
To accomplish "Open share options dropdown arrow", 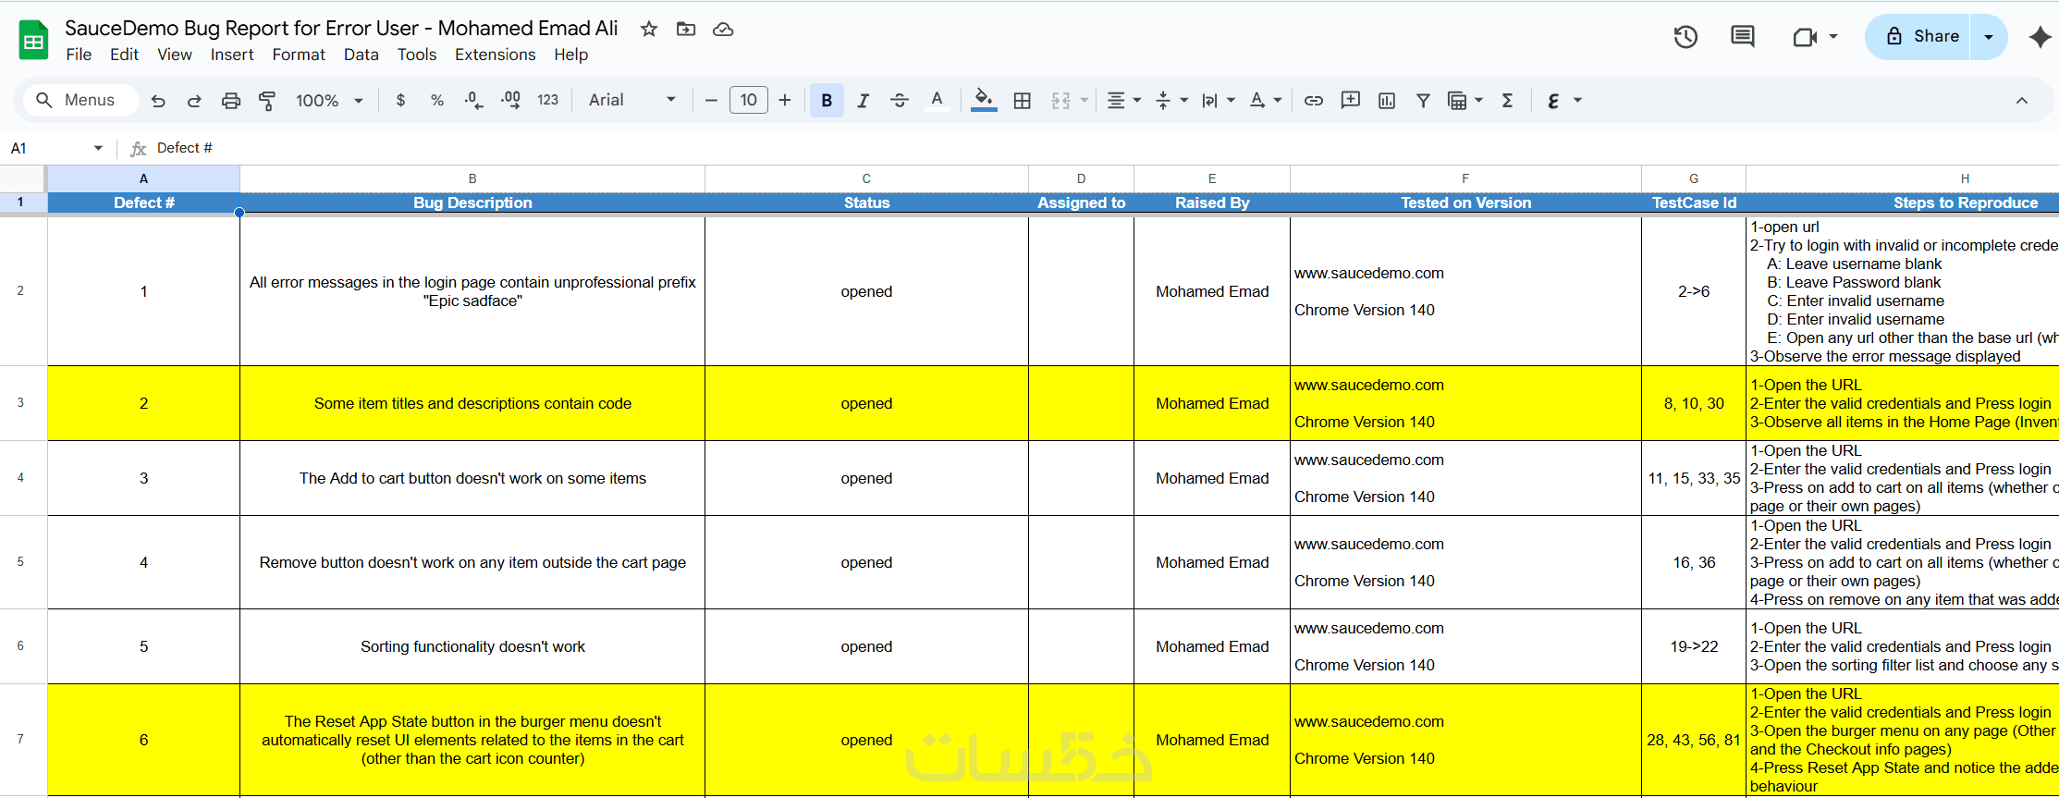I will [x=1989, y=37].
